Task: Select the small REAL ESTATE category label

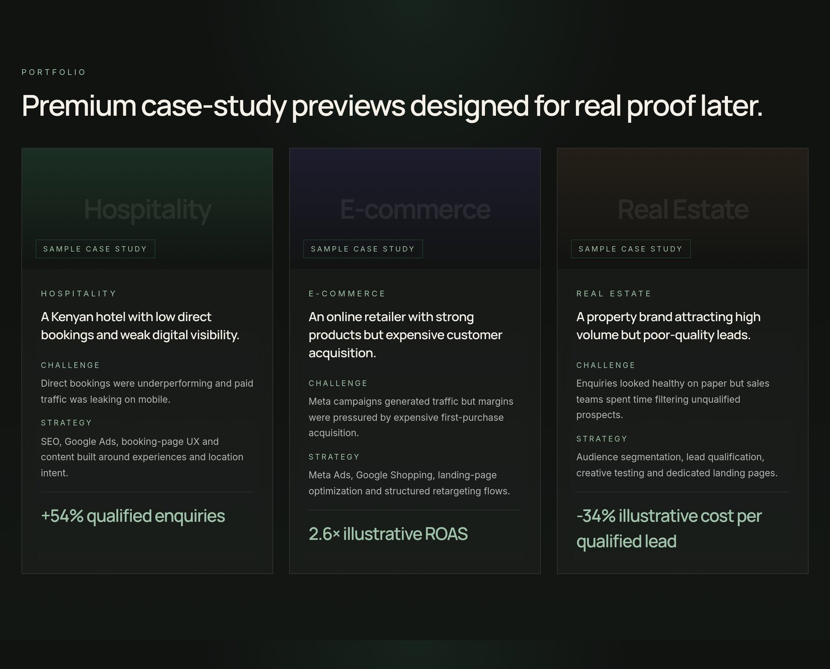Action: 614,294
